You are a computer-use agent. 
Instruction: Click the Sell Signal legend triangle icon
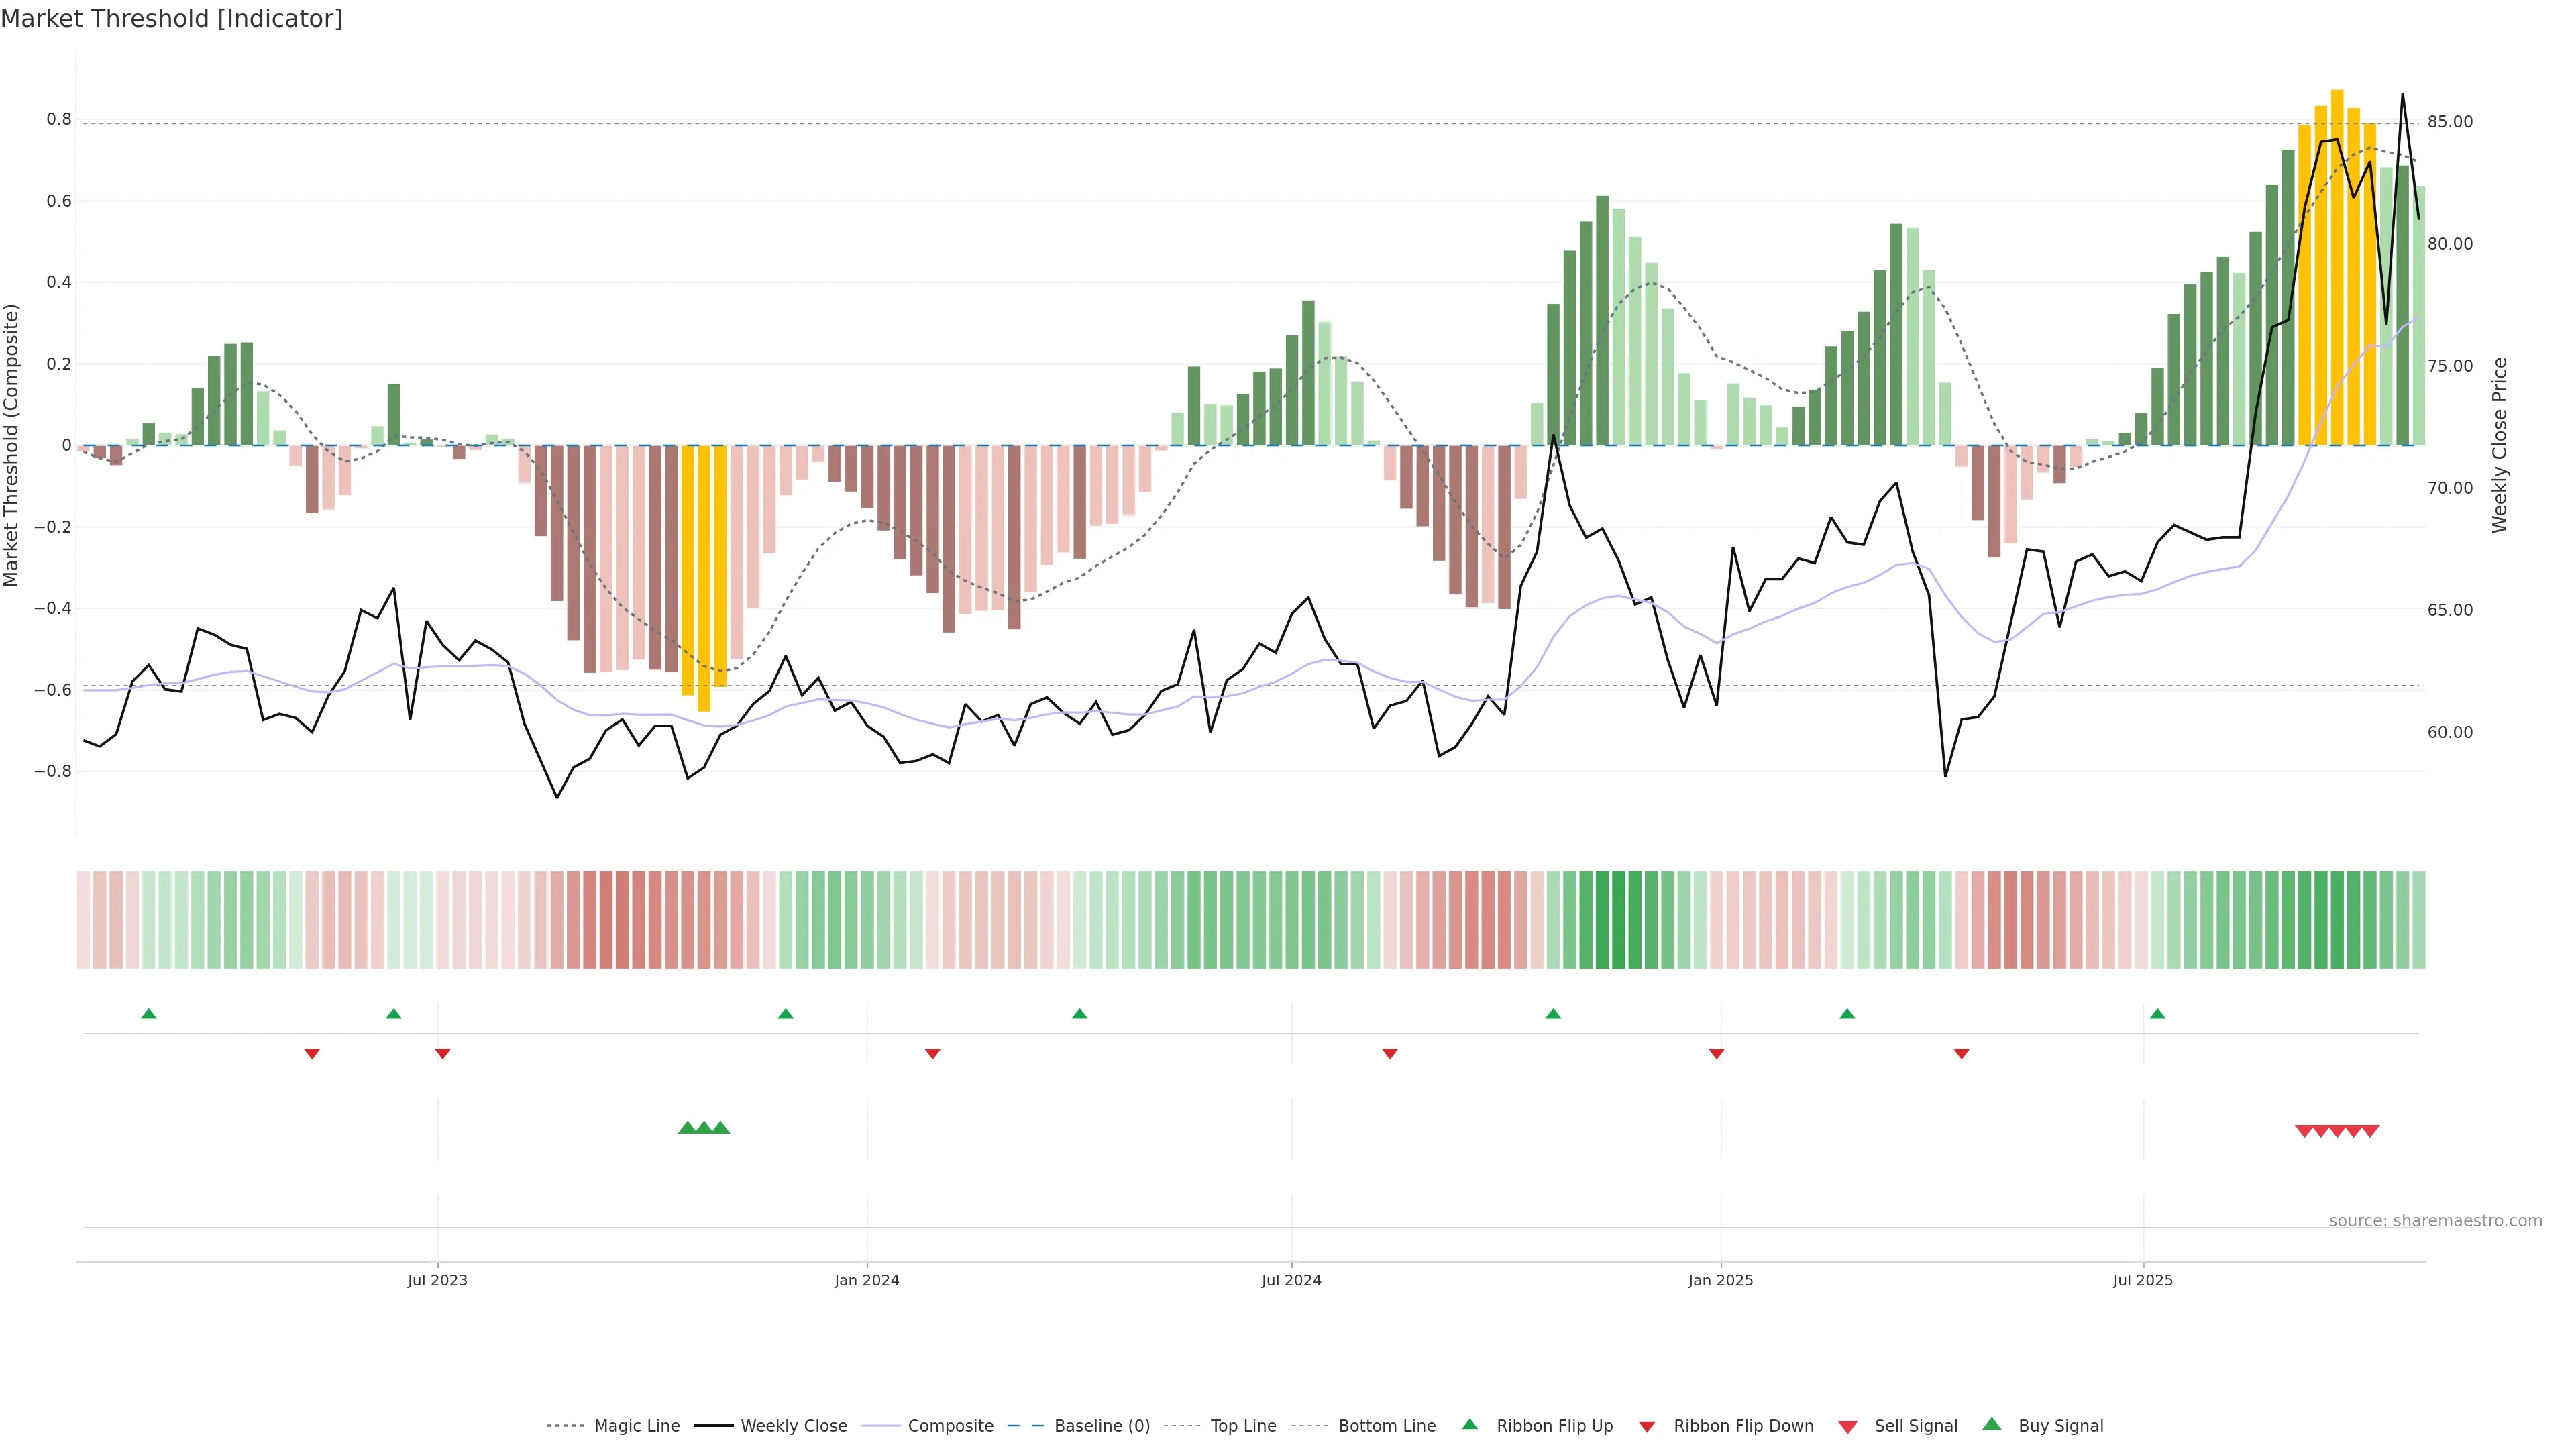point(1848,1427)
